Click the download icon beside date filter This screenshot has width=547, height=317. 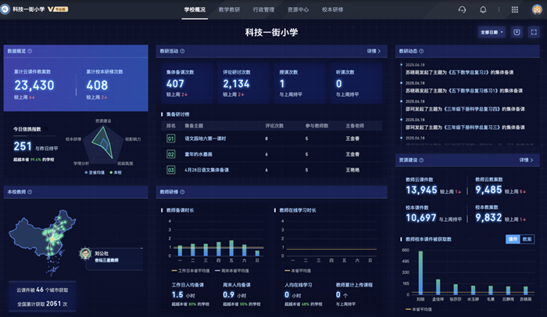[x=517, y=32]
